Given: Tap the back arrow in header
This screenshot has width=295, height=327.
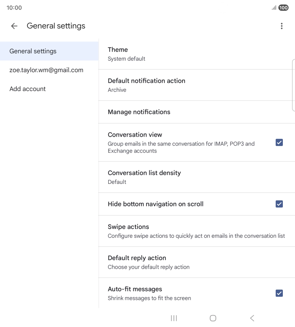Looking at the screenshot, I should coord(14,26).
